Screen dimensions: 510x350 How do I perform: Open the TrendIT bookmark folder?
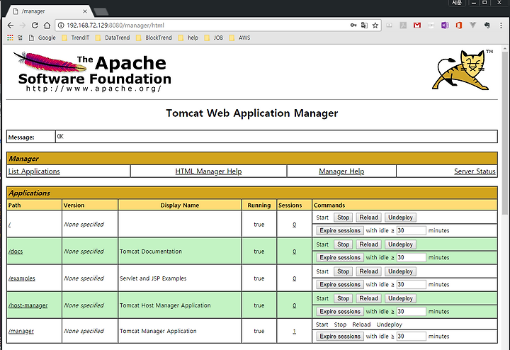tap(76, 38)
